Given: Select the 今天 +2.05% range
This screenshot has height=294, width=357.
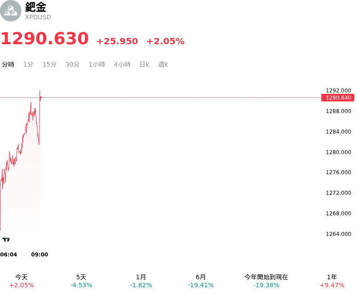Looking at the screenshot, I should [21, 281].
